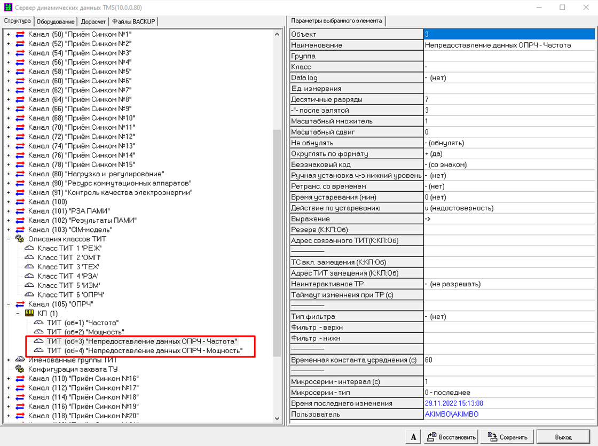598x446 pixels.
Task: Open the Файлы BACKUP tab
Action: pos(133,21)
